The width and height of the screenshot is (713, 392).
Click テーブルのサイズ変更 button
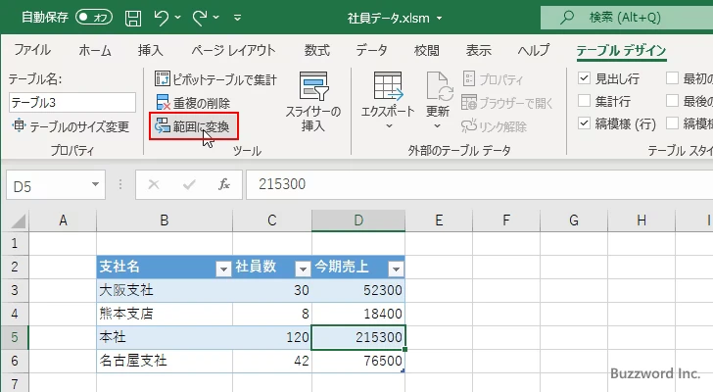point(71,126)
